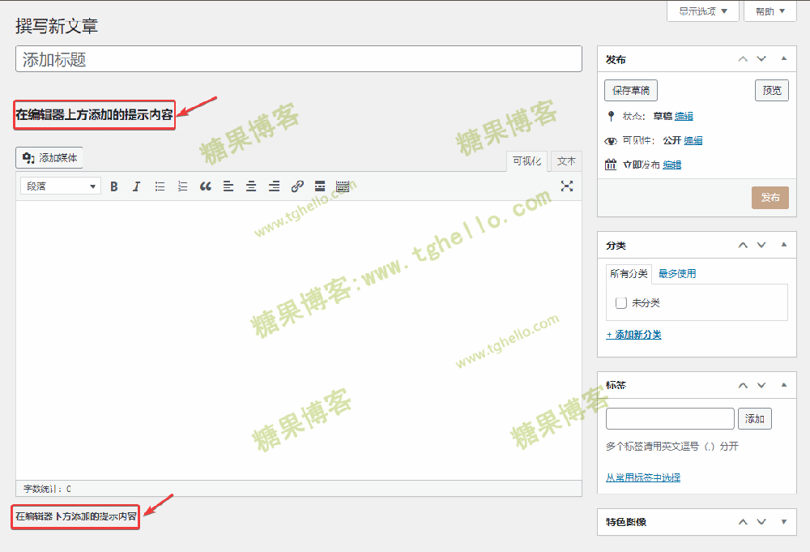Align text center
This screenshot has width=810, height=552.
coord(251,186)
